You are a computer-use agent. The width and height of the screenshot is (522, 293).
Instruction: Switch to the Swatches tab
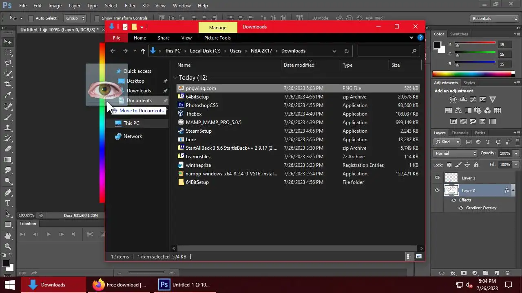(x=459, y=34)
